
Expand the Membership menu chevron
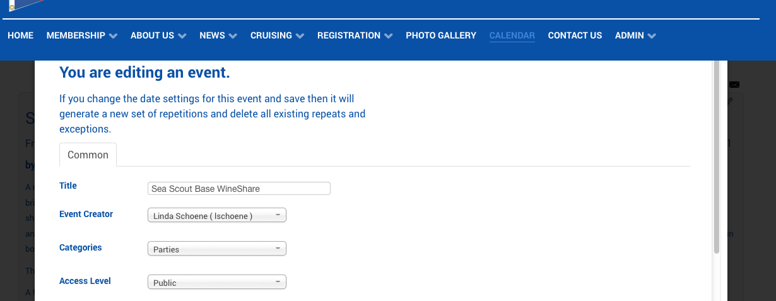113,36
